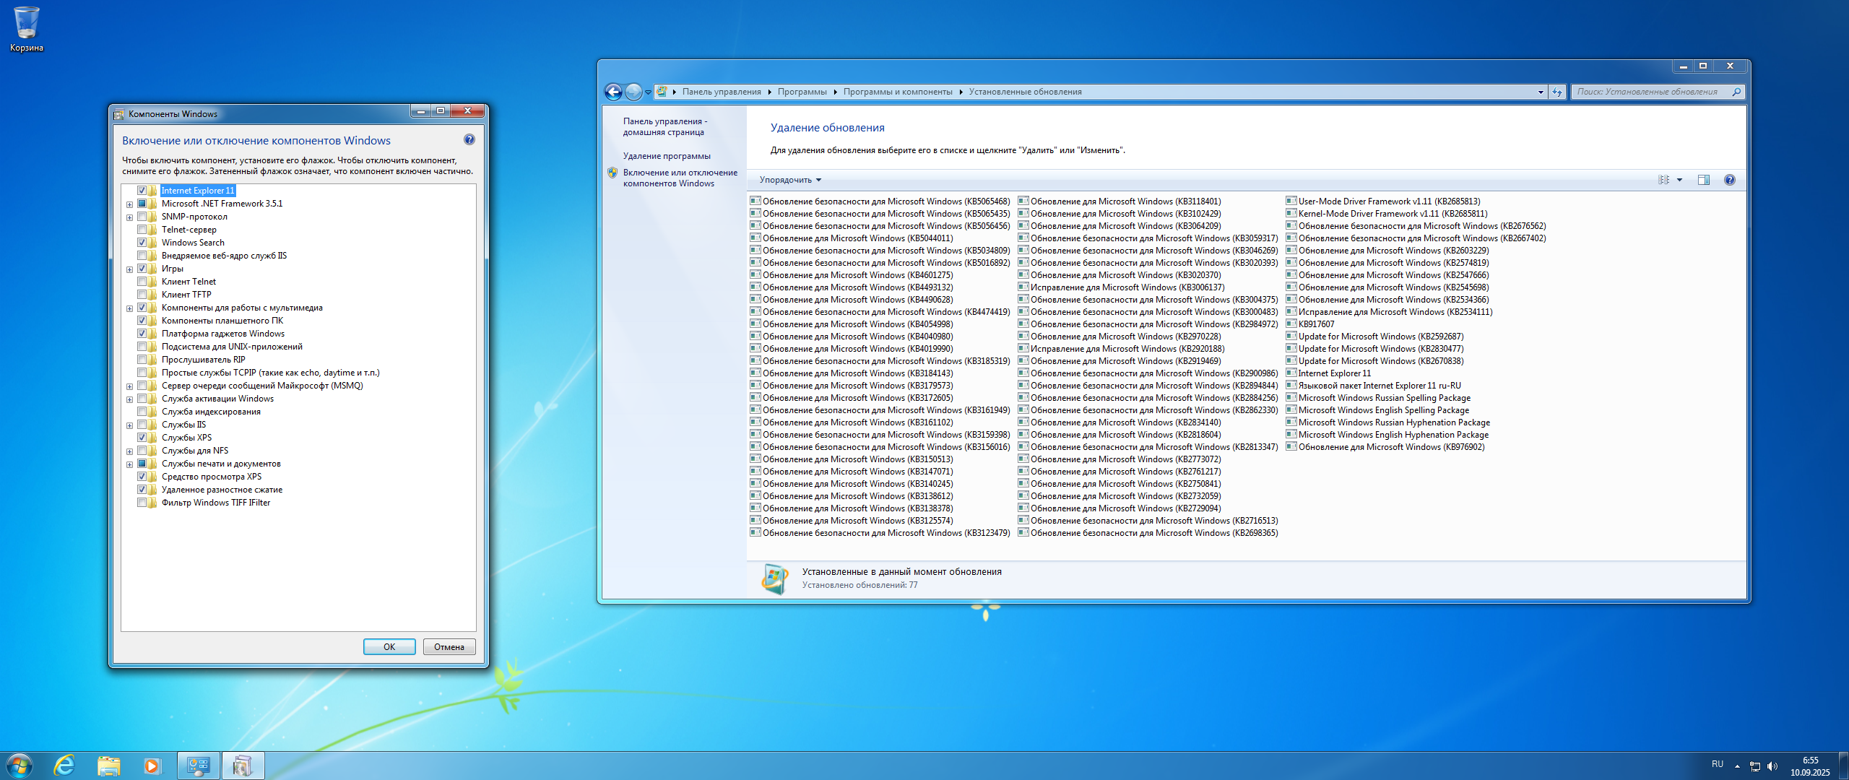This screenshot has height=780, width=1849.
Task: Select Kernel-Mode Driver Framework v1.11 entry
Action: [x=1387, y=214]
